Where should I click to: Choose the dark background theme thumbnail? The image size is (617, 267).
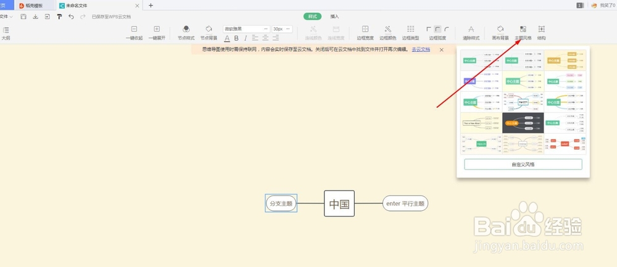point(523,123)
